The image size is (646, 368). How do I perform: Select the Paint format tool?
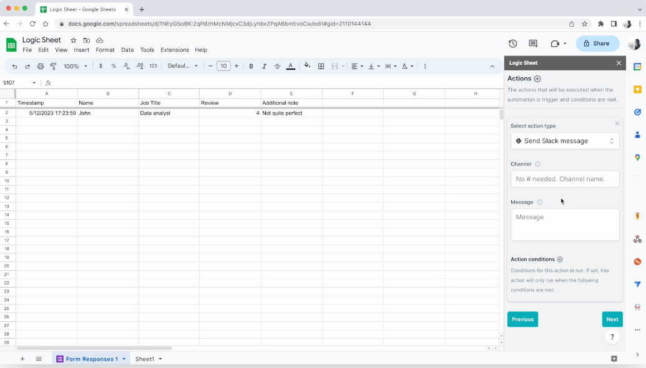click(54, 65)
